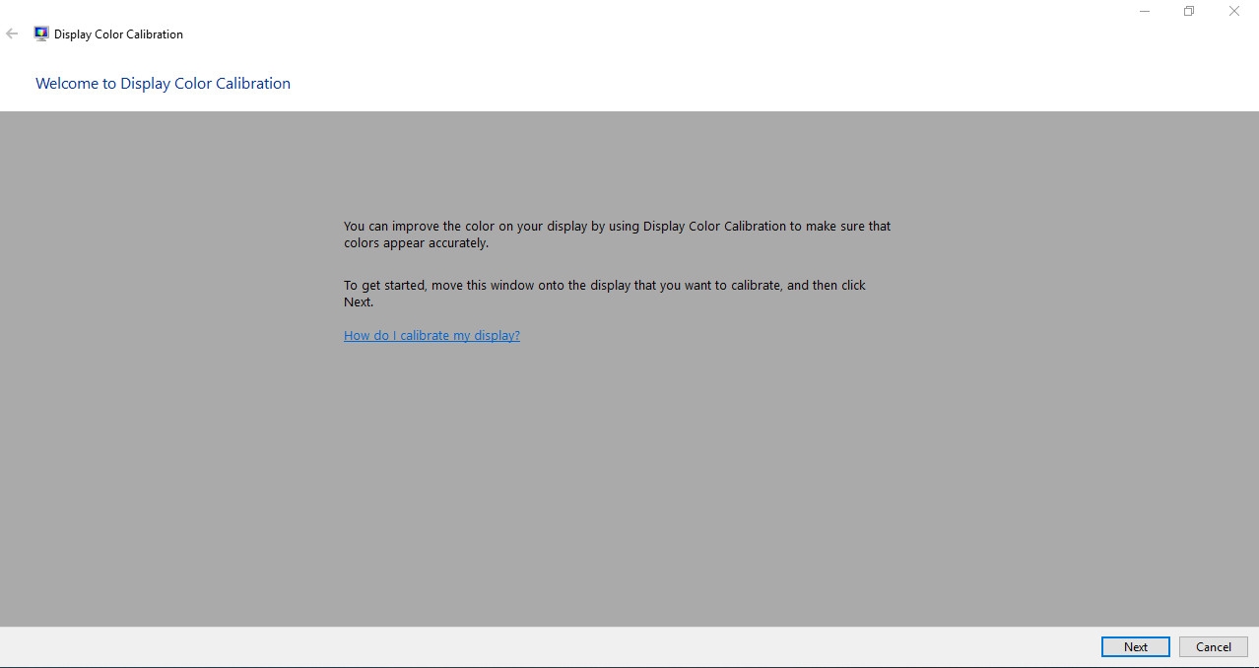1259x668 pixels.
Task: Cancel the color calibration wizard
Action: pyautogui.click(x=1213, y=647)
